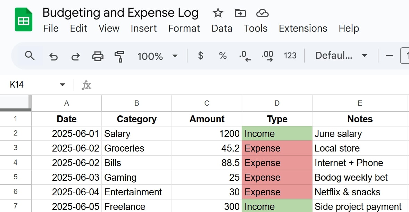Image resolution: width=409 pixels, height=212 pixels.
Task: Select the Gaming category cell
Action: click(x=137, y=178)
